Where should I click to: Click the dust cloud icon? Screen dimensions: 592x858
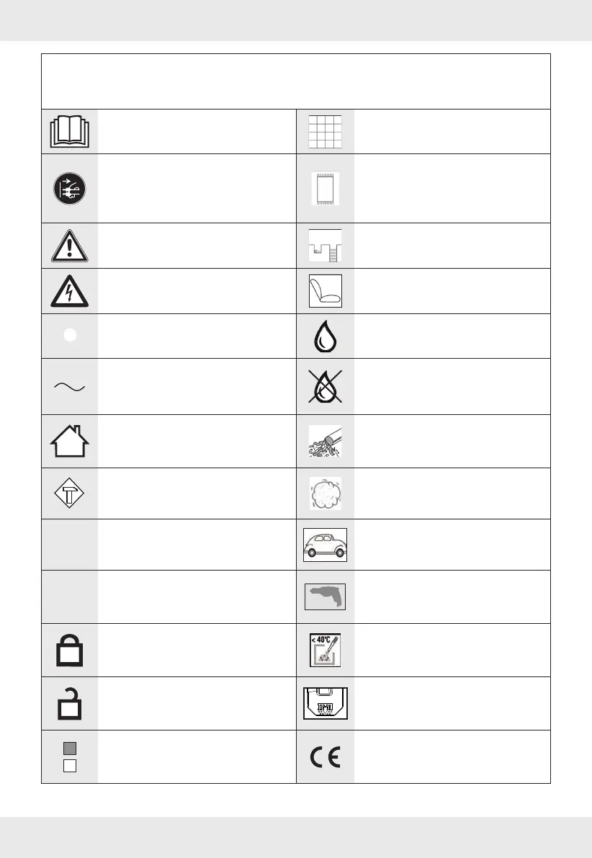(x=326, y=493)
